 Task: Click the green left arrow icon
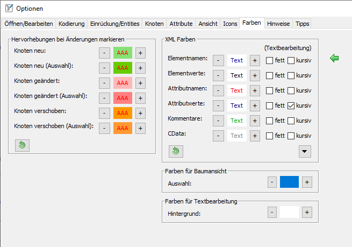334,58
